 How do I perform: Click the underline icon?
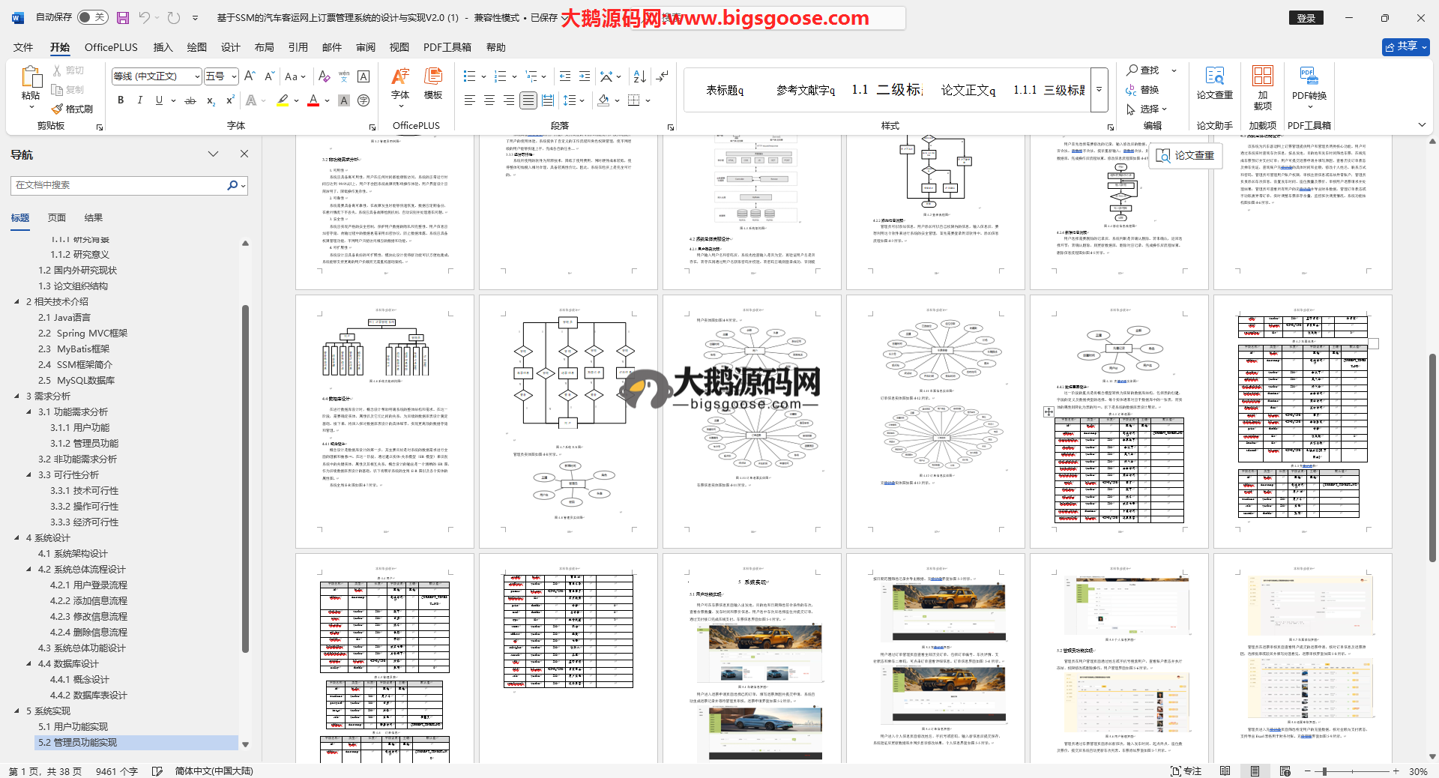[159, 100]
